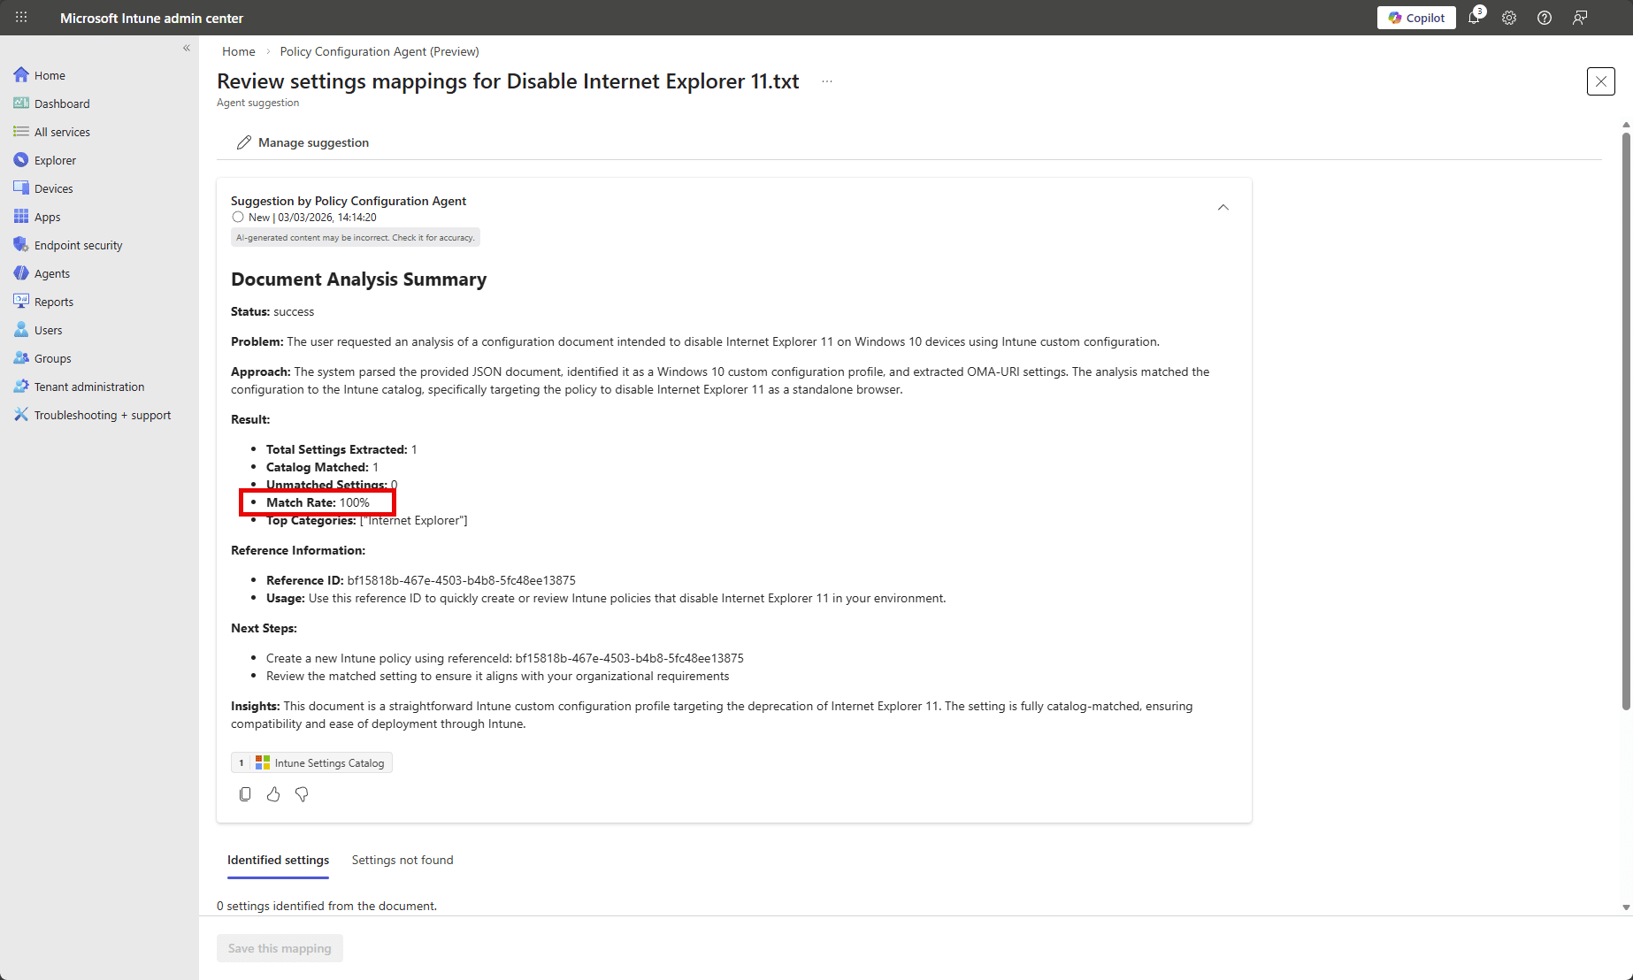Open the ellipsis menu beside title

[827, 81]
